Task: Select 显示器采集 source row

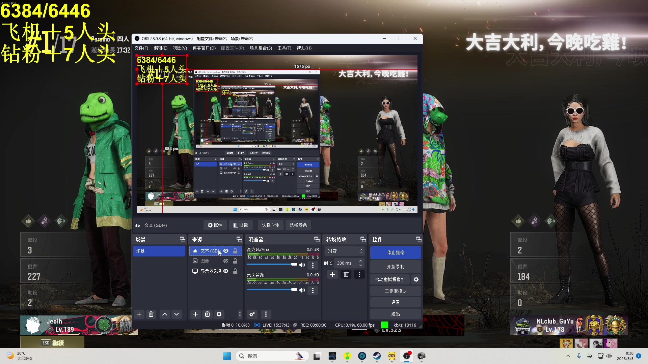Action: click(215, 271)
